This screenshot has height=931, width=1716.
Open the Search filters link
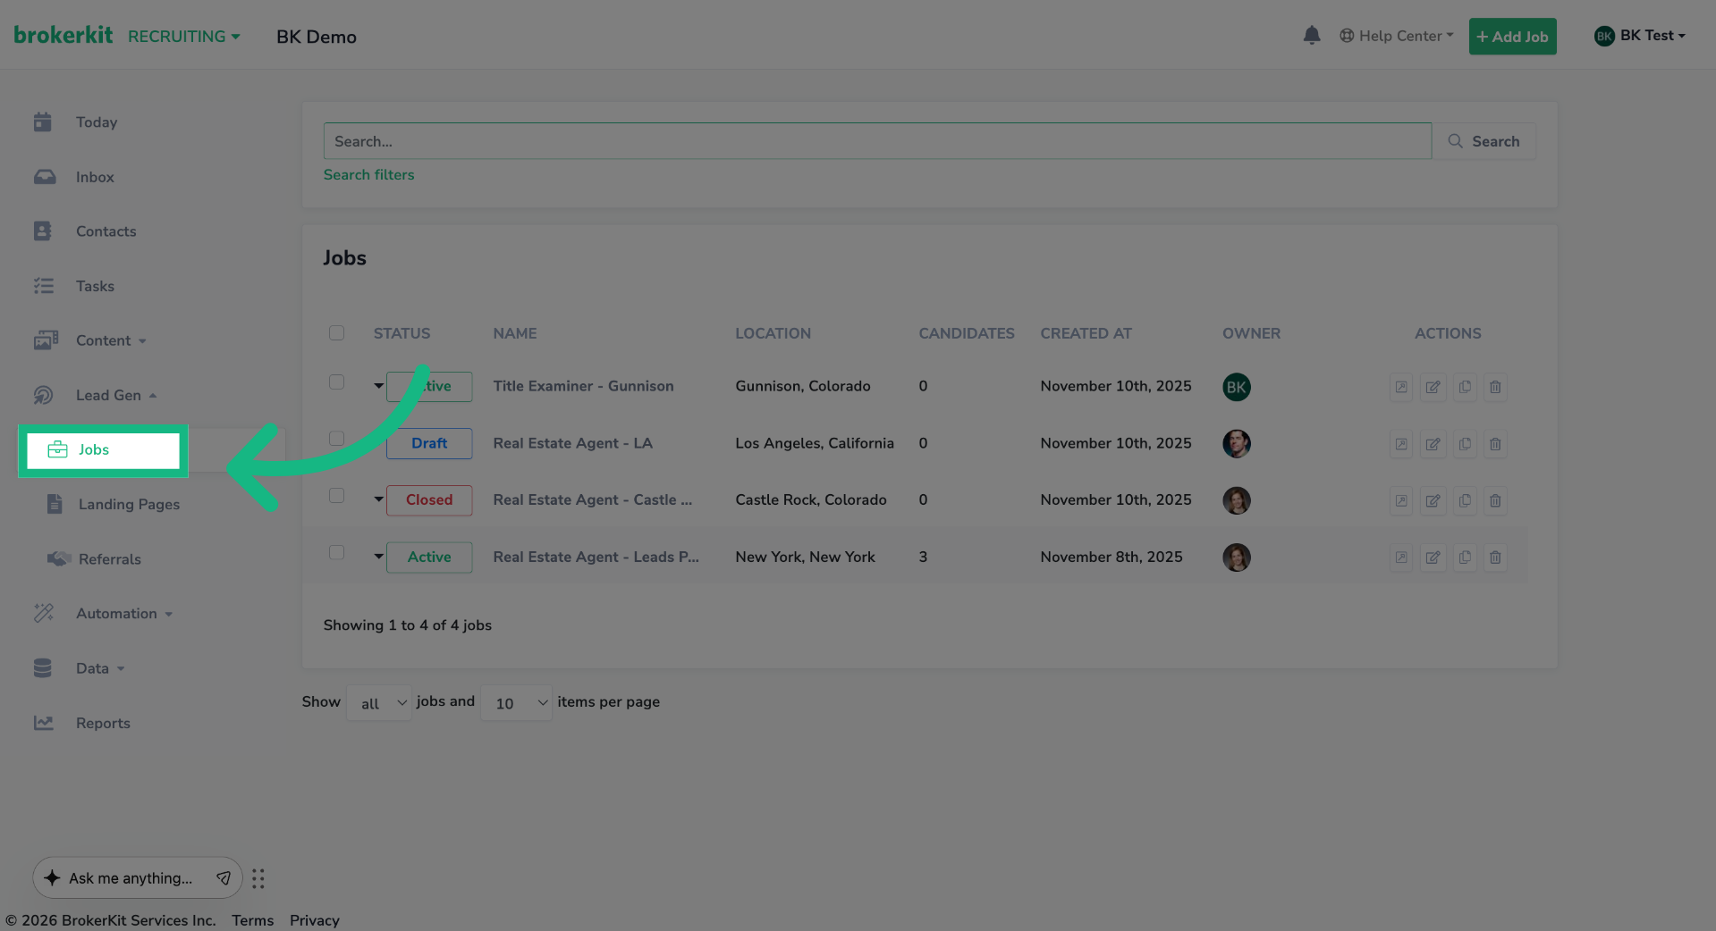pyautogui.click(x=368, y=175)
